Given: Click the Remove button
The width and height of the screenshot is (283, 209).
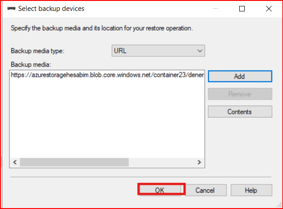Looking at the screenshot, I should click(x=240, y=94).
